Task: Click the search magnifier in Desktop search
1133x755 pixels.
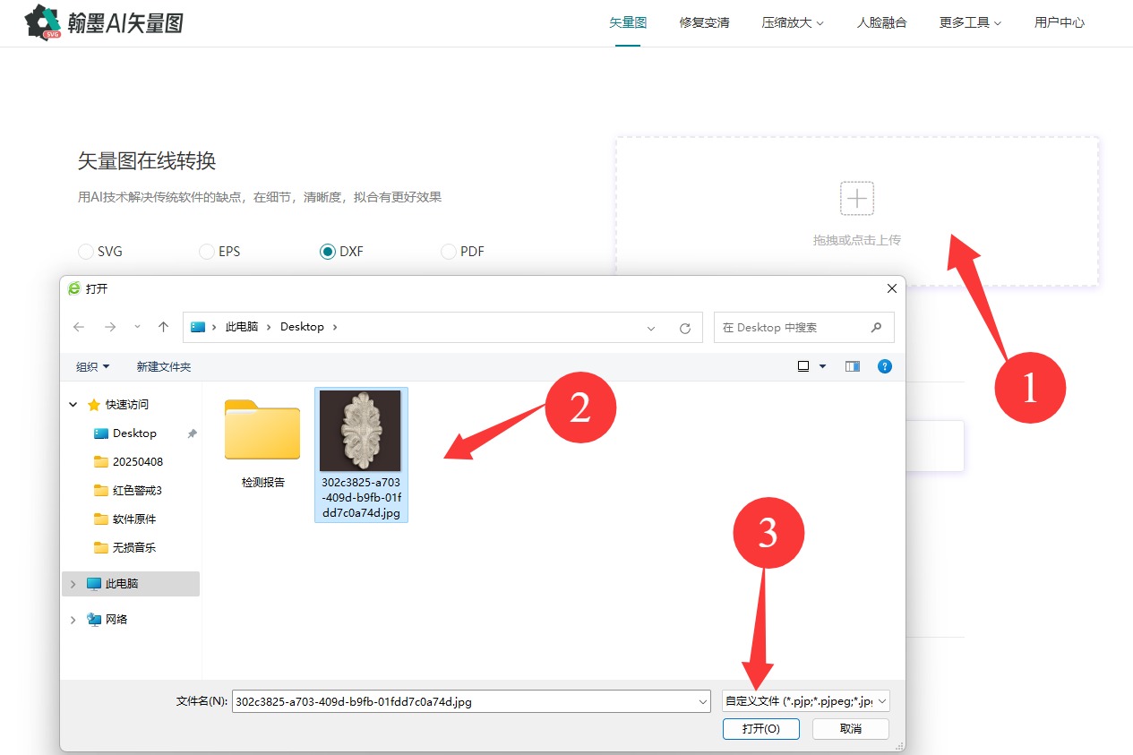Action: click(x=876, y=328)
